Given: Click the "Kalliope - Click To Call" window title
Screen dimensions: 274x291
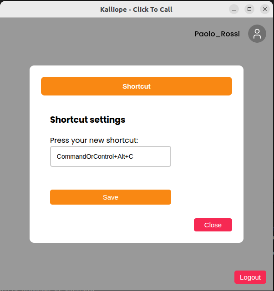Looking at the screenshot, I should 136,9.
